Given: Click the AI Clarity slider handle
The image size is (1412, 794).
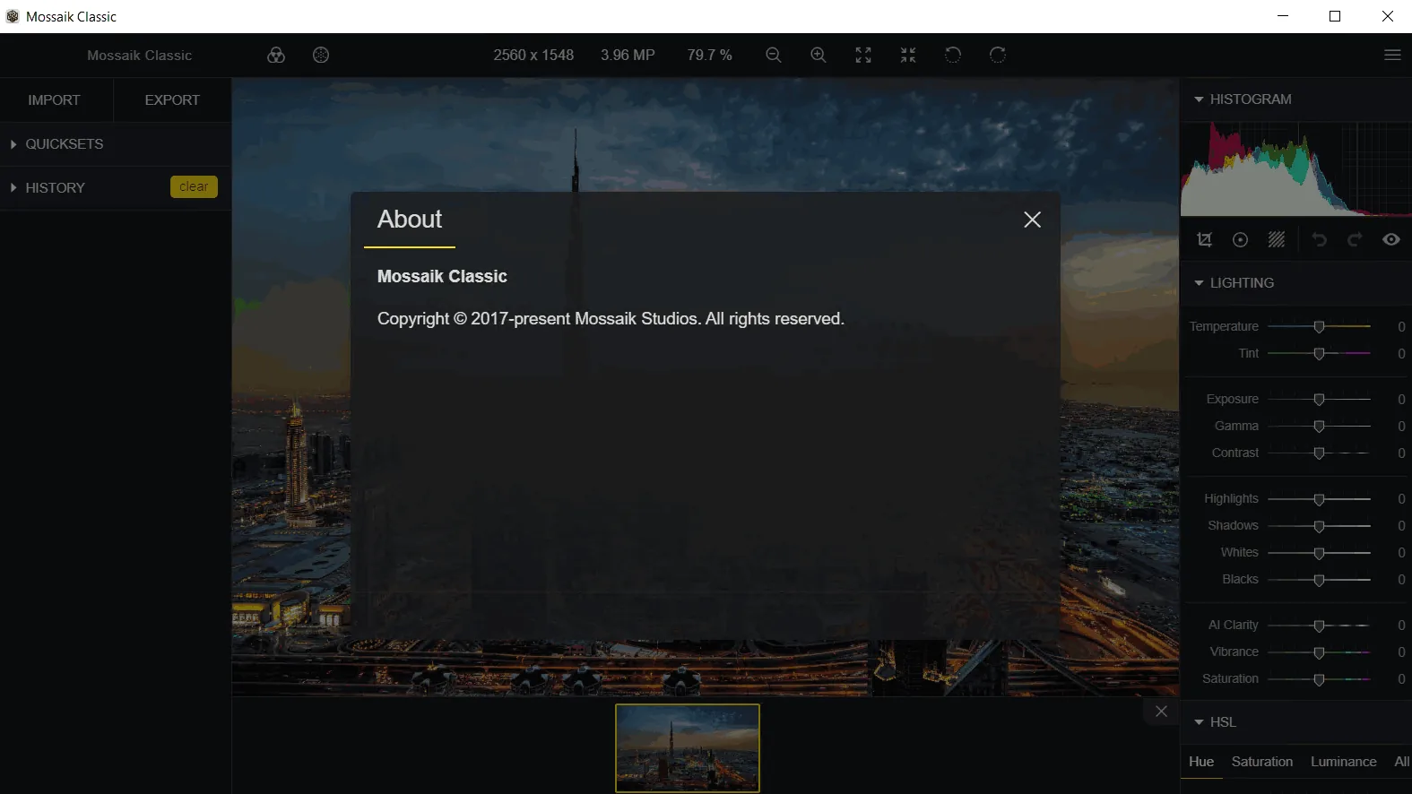Looking at the screenshot, I should pyautogui.click(x=1319, y=626).
